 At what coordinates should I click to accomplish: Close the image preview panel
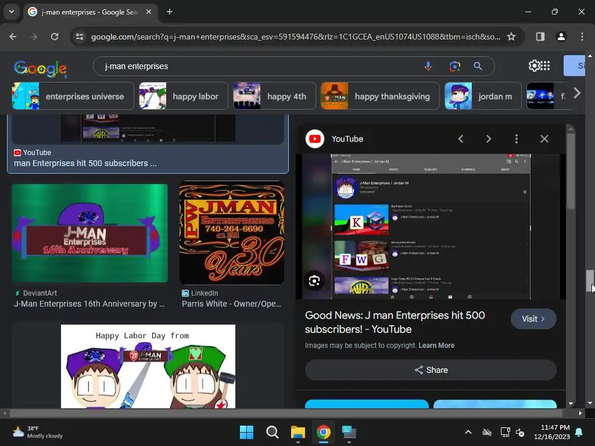(x=544, y=139)
